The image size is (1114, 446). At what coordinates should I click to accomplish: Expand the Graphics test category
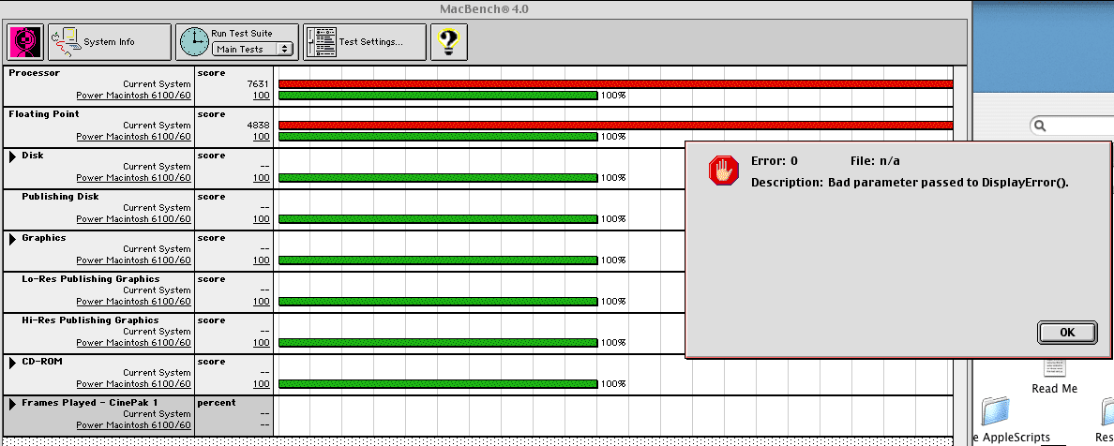(13, 239)
